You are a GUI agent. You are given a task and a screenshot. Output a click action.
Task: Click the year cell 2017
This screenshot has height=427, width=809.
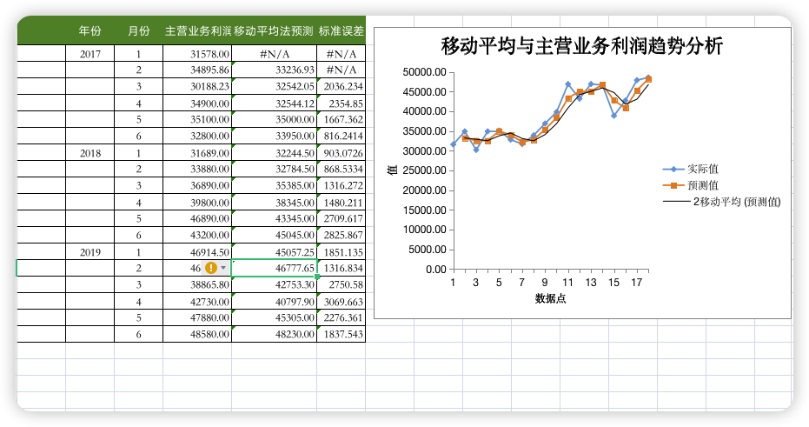tap(90, 54)
